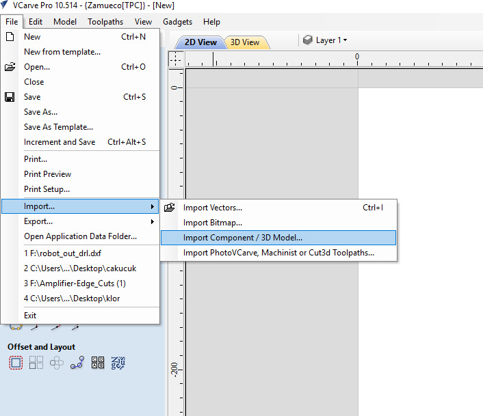The image size is (483, 416).
Task: Click the horizontal ruler at 0 mark
Action: [357, 57]
